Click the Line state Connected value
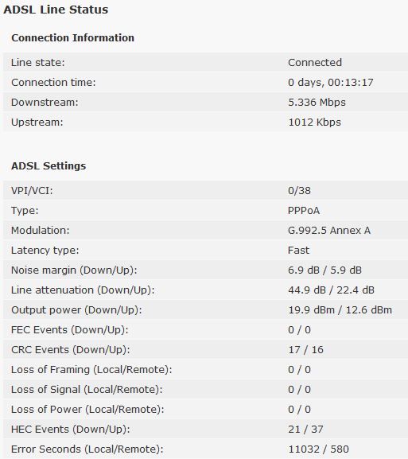This screenshot has width=408, height=459. [x=315, y=62]
